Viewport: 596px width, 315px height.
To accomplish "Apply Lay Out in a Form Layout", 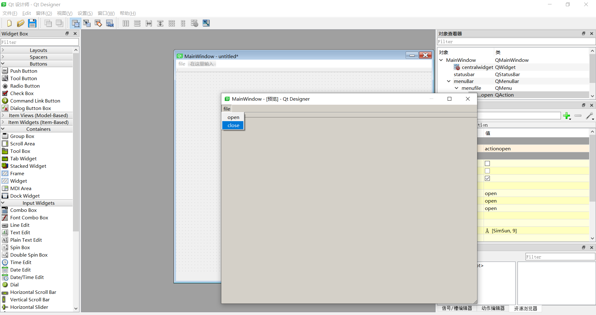I will point(183,23).
